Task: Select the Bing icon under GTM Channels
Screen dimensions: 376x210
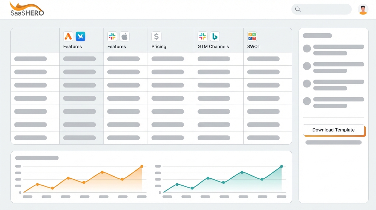Action: [215, 36]
